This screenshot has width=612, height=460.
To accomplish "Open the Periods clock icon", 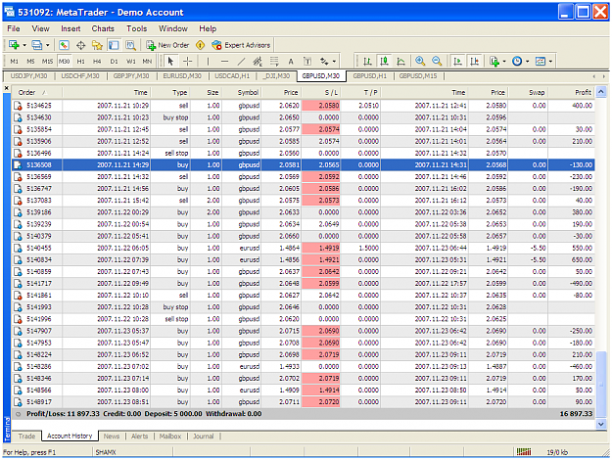I will (x=517, y=62).
